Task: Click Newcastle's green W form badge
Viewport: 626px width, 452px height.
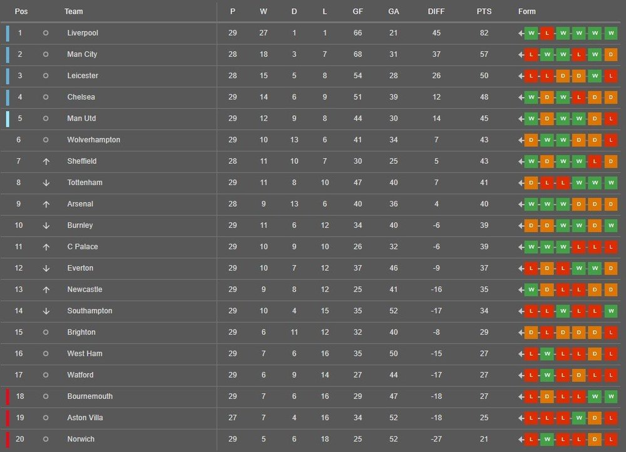Action: (x=531, y=290)
